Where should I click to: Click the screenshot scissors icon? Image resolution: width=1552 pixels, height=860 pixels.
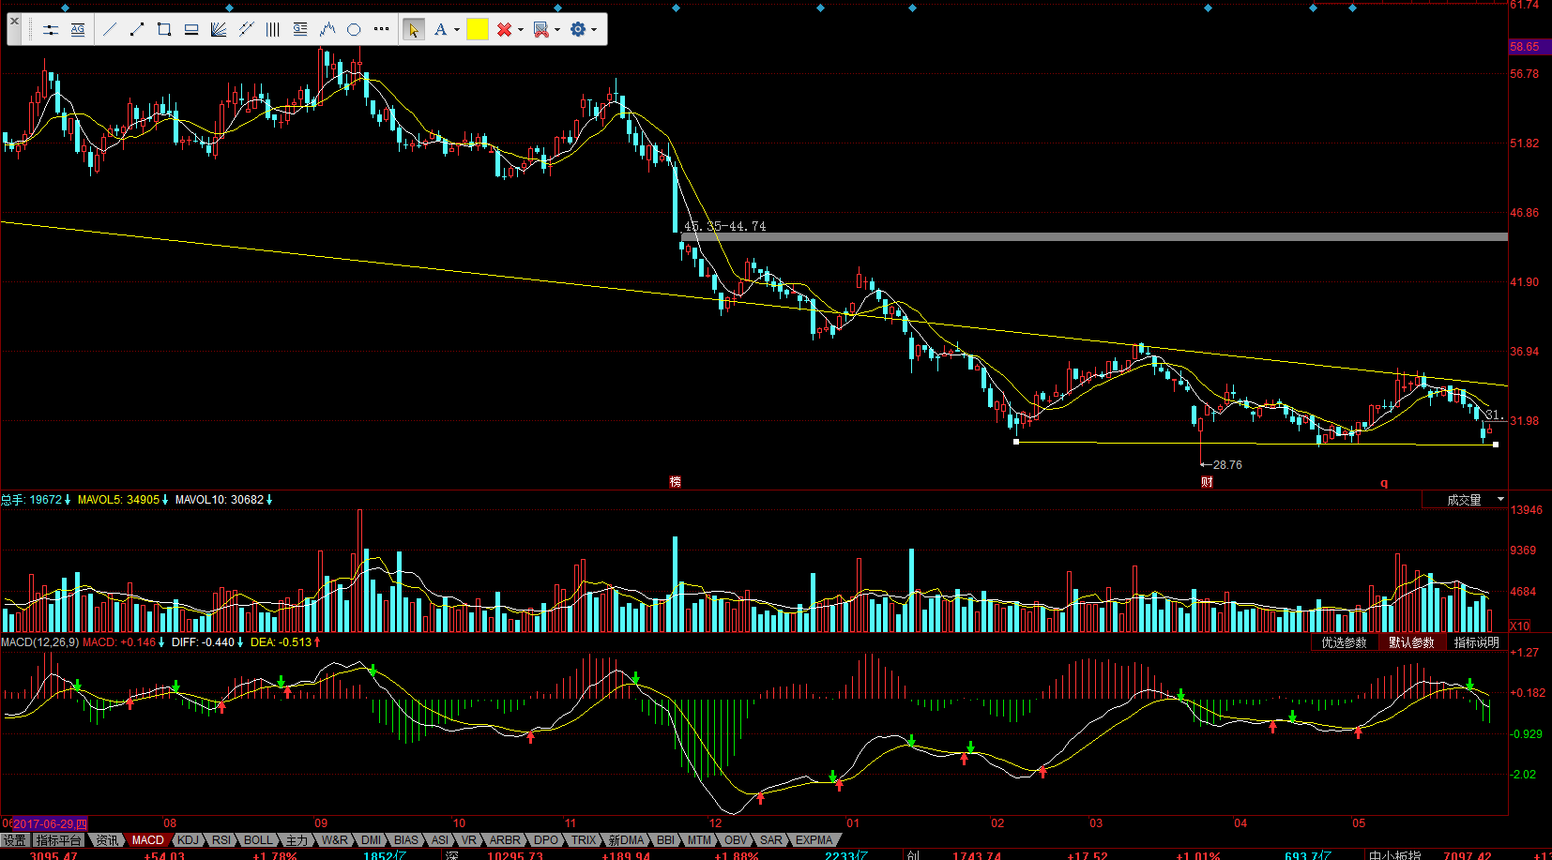coord(541,30)
